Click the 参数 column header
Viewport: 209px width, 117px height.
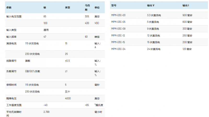[x=9, y=8]
